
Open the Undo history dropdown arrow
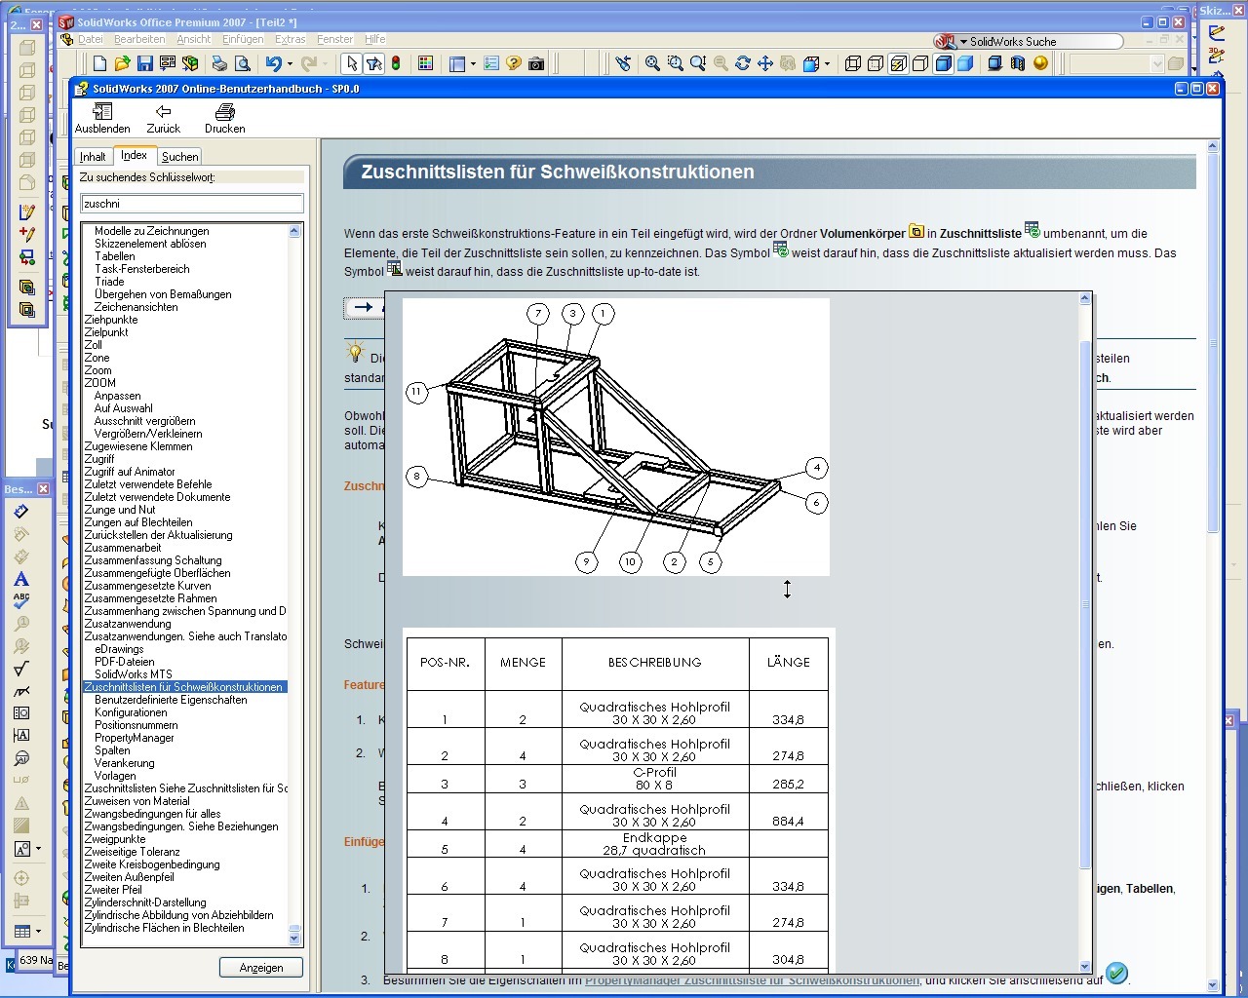(290, 64)
